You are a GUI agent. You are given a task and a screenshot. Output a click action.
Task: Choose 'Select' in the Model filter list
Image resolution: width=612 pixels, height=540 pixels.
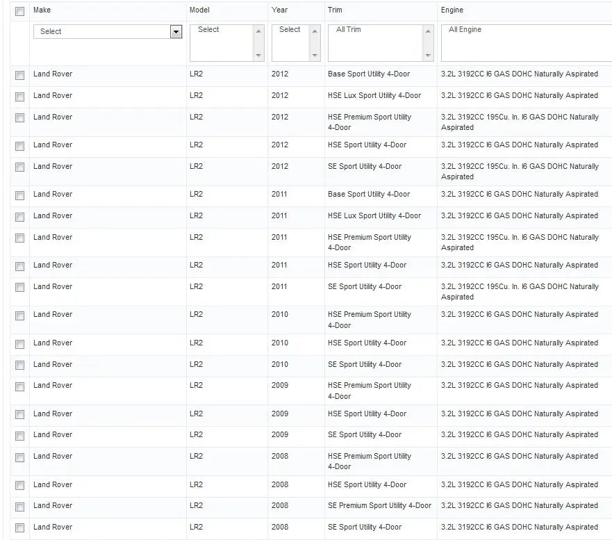point(208,29)
